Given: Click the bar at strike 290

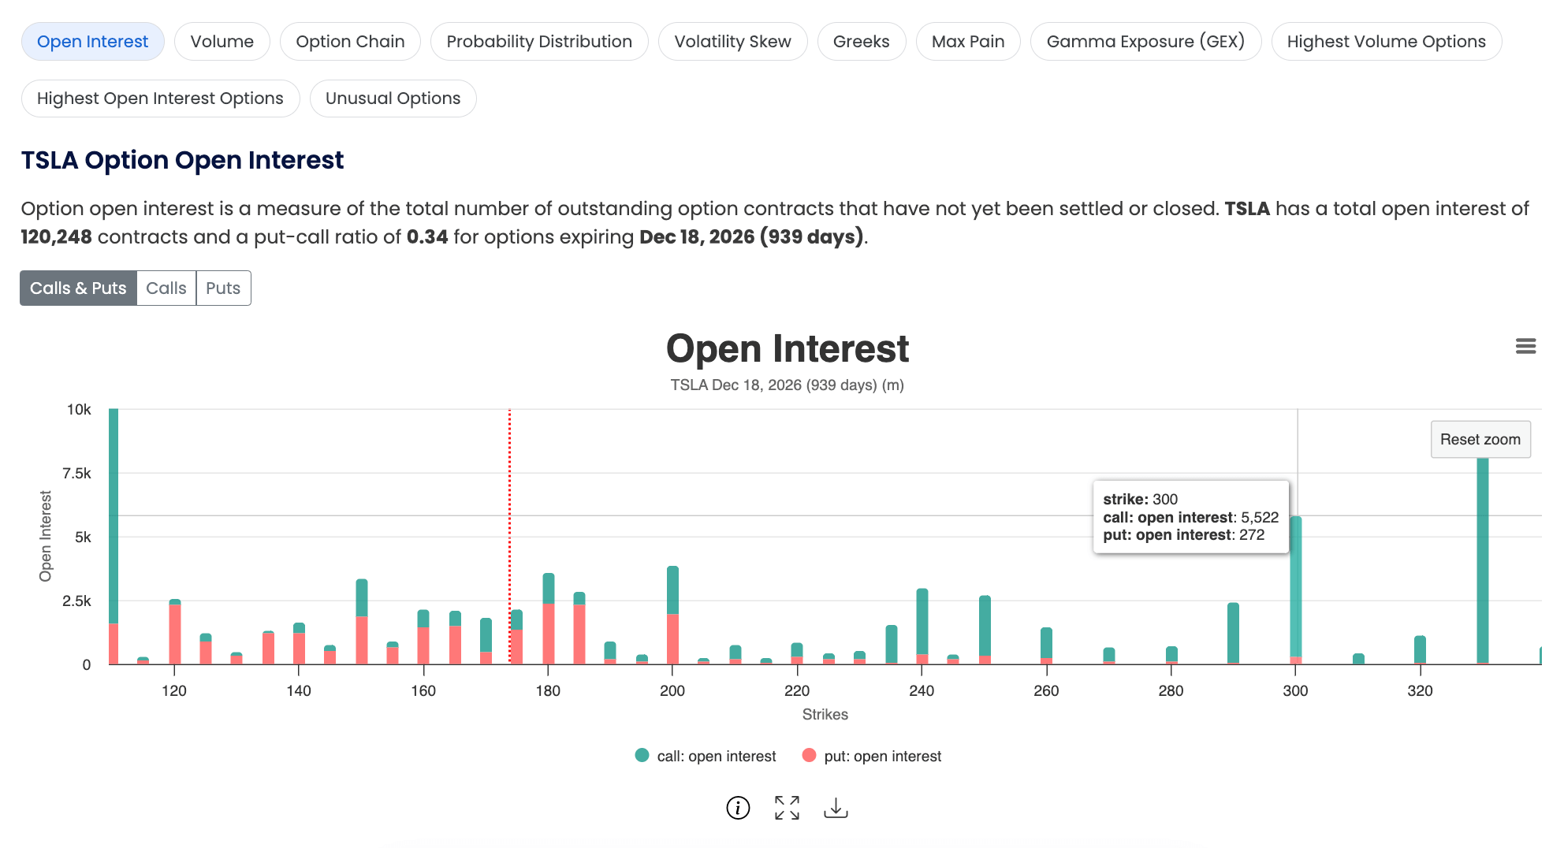Looking at the screenshot, I should pos(1233,634).
